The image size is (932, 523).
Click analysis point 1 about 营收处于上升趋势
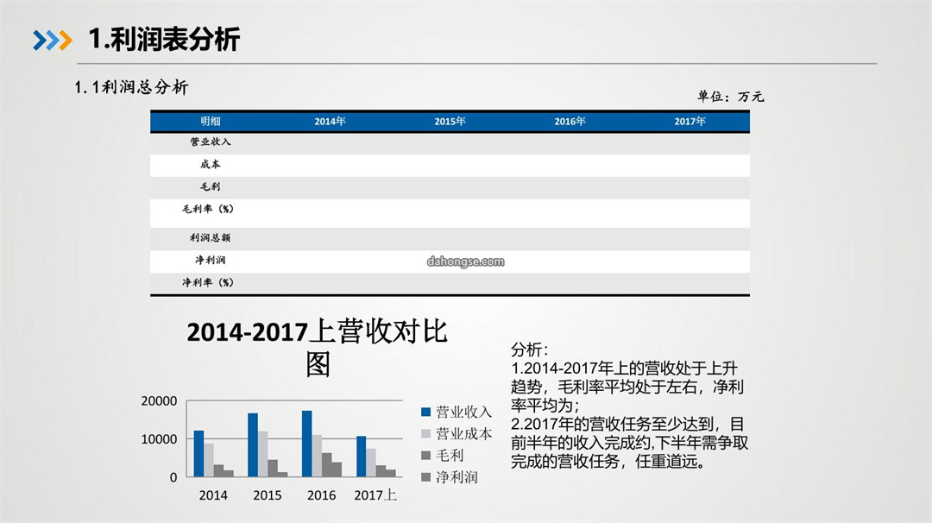(627, 387)
